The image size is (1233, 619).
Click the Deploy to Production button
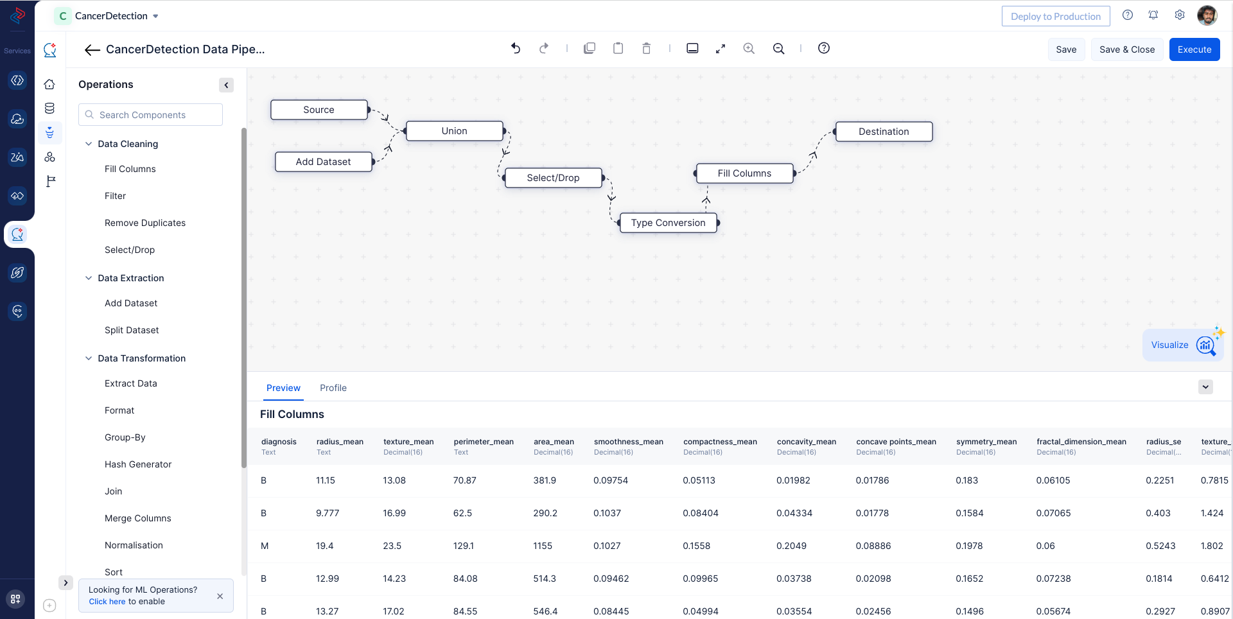point(1055,16)
